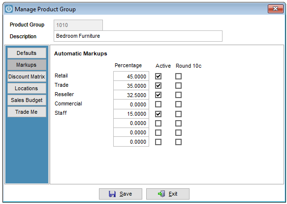
Task: Enable Round 10c for Staff markup
Action: coord(179,114)
